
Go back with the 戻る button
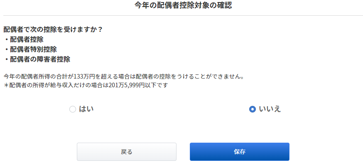pos(127,152)
